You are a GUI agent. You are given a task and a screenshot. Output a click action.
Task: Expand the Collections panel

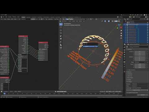130,74
